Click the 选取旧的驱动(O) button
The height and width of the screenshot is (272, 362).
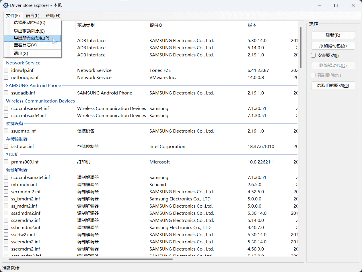coord(333,85)
